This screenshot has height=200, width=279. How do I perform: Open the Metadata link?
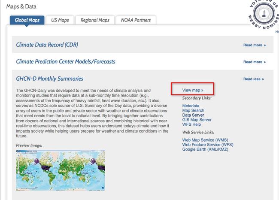click(x=191, y=106)
